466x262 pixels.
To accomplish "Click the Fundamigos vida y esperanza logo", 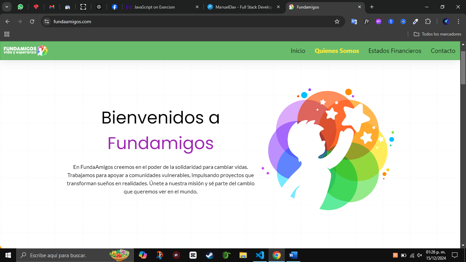I will tap(26, 50).
